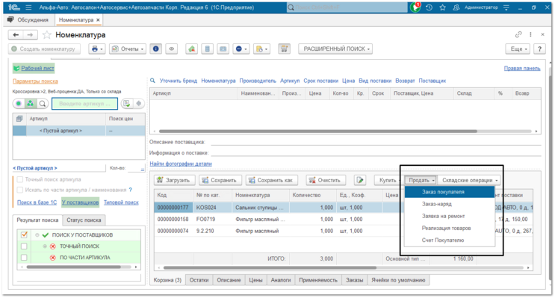Go back with the left arrow
Image resolution: width=555 pixels, height=298 pixels.
coord(16,34)
